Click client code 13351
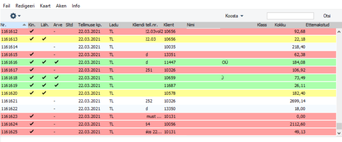 [x=170, y=54]
